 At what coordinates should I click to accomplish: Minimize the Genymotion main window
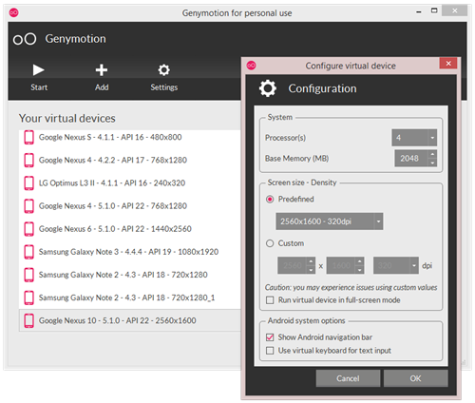coord(419,11)
